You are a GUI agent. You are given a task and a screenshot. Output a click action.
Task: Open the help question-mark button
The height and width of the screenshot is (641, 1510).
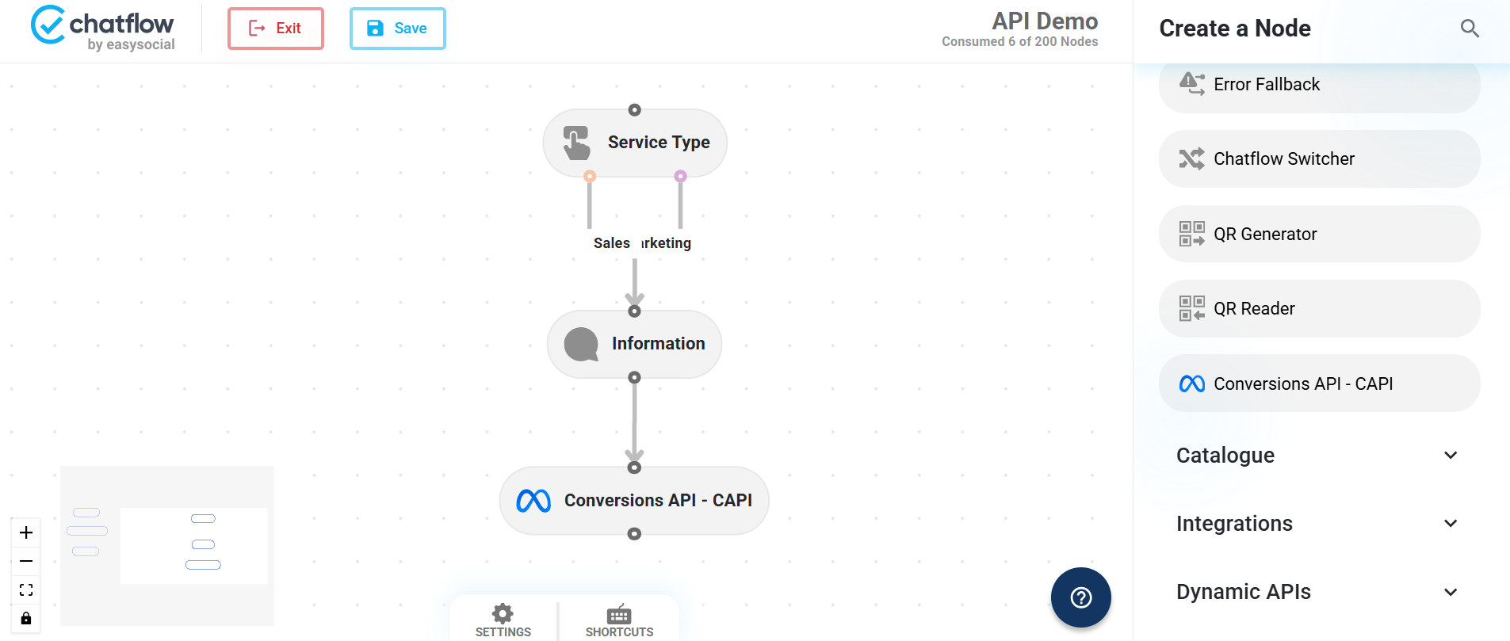[1081, 597]
